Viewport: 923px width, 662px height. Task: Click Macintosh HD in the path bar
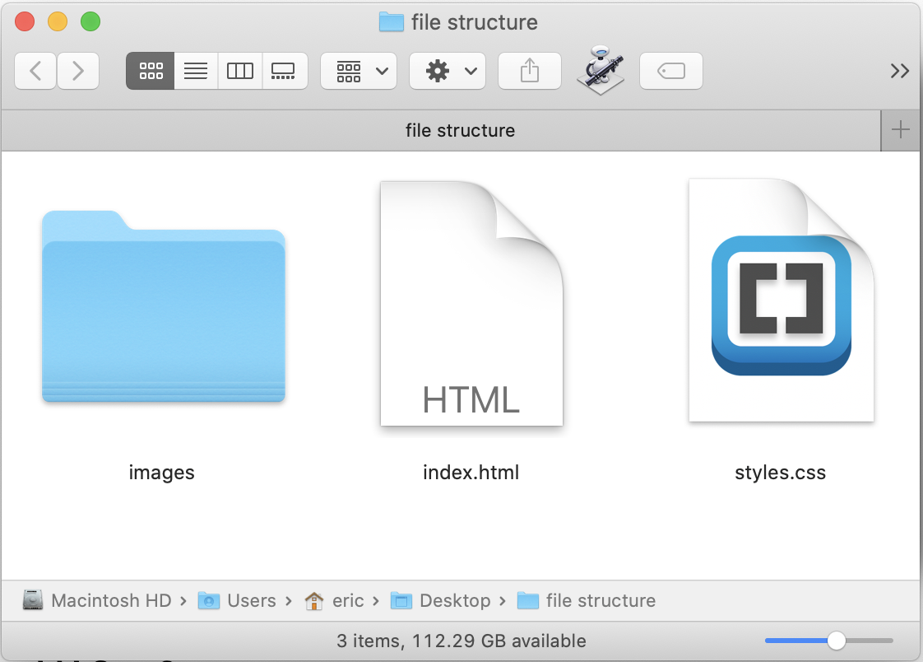pyautogui.click(x=98, y=600)
